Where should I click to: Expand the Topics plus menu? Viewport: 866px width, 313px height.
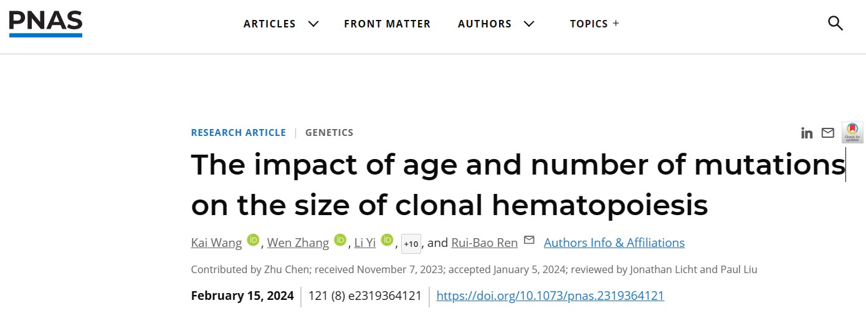(594, 24)
